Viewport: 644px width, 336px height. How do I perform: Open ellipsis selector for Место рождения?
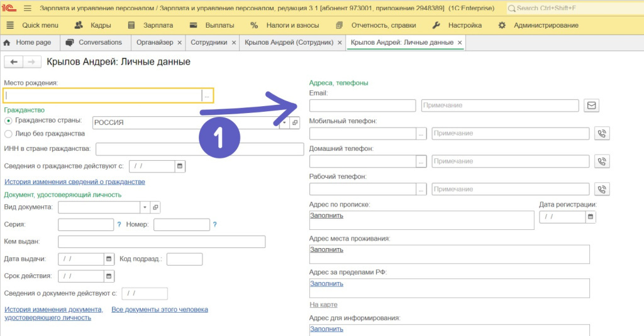click(x=207, y=95)
